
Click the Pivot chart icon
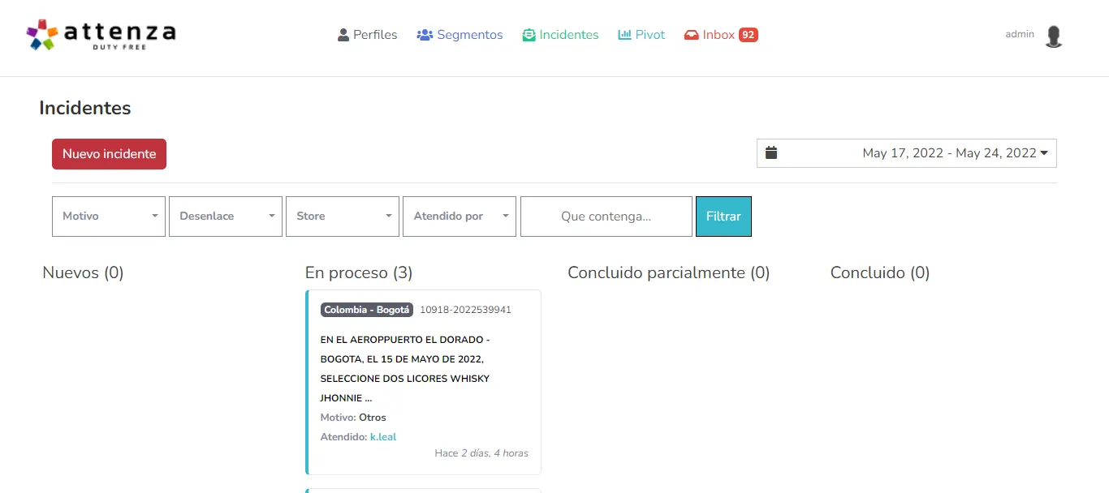(624, 35)
